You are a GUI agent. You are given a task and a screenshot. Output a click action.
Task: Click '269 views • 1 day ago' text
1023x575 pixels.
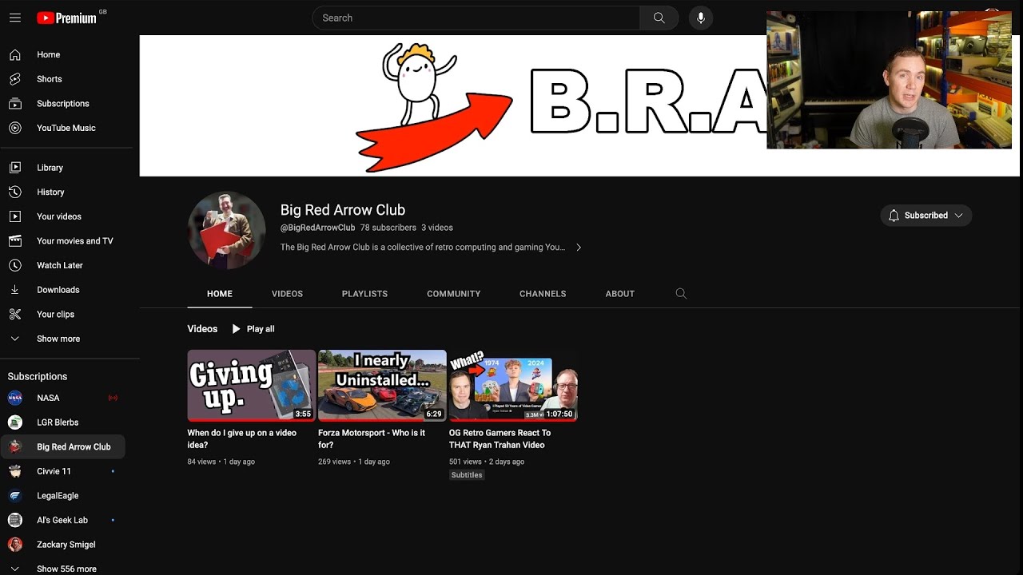point(354,462)
